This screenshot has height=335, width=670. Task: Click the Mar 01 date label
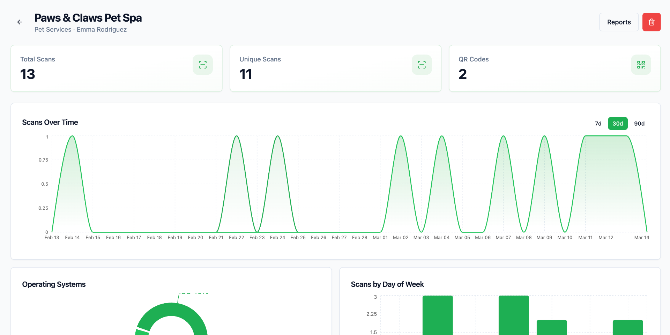(380, 238)
